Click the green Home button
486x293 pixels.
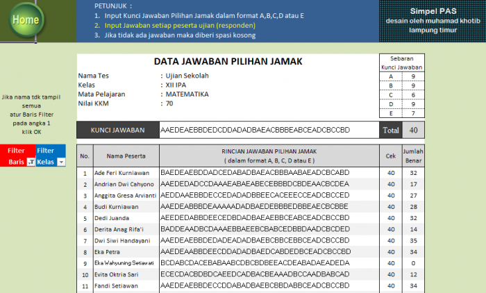click(26, 20)
